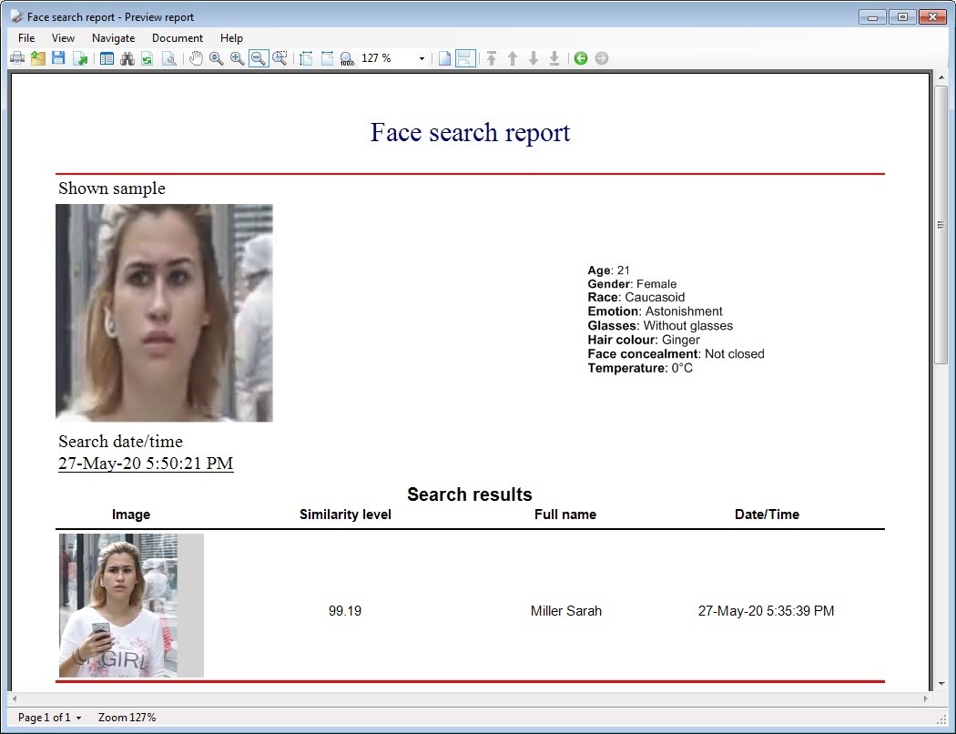The image size is (956, 734).
Task: Open the 127 % zoom dropdown
Action: click(x=422, y=58)
